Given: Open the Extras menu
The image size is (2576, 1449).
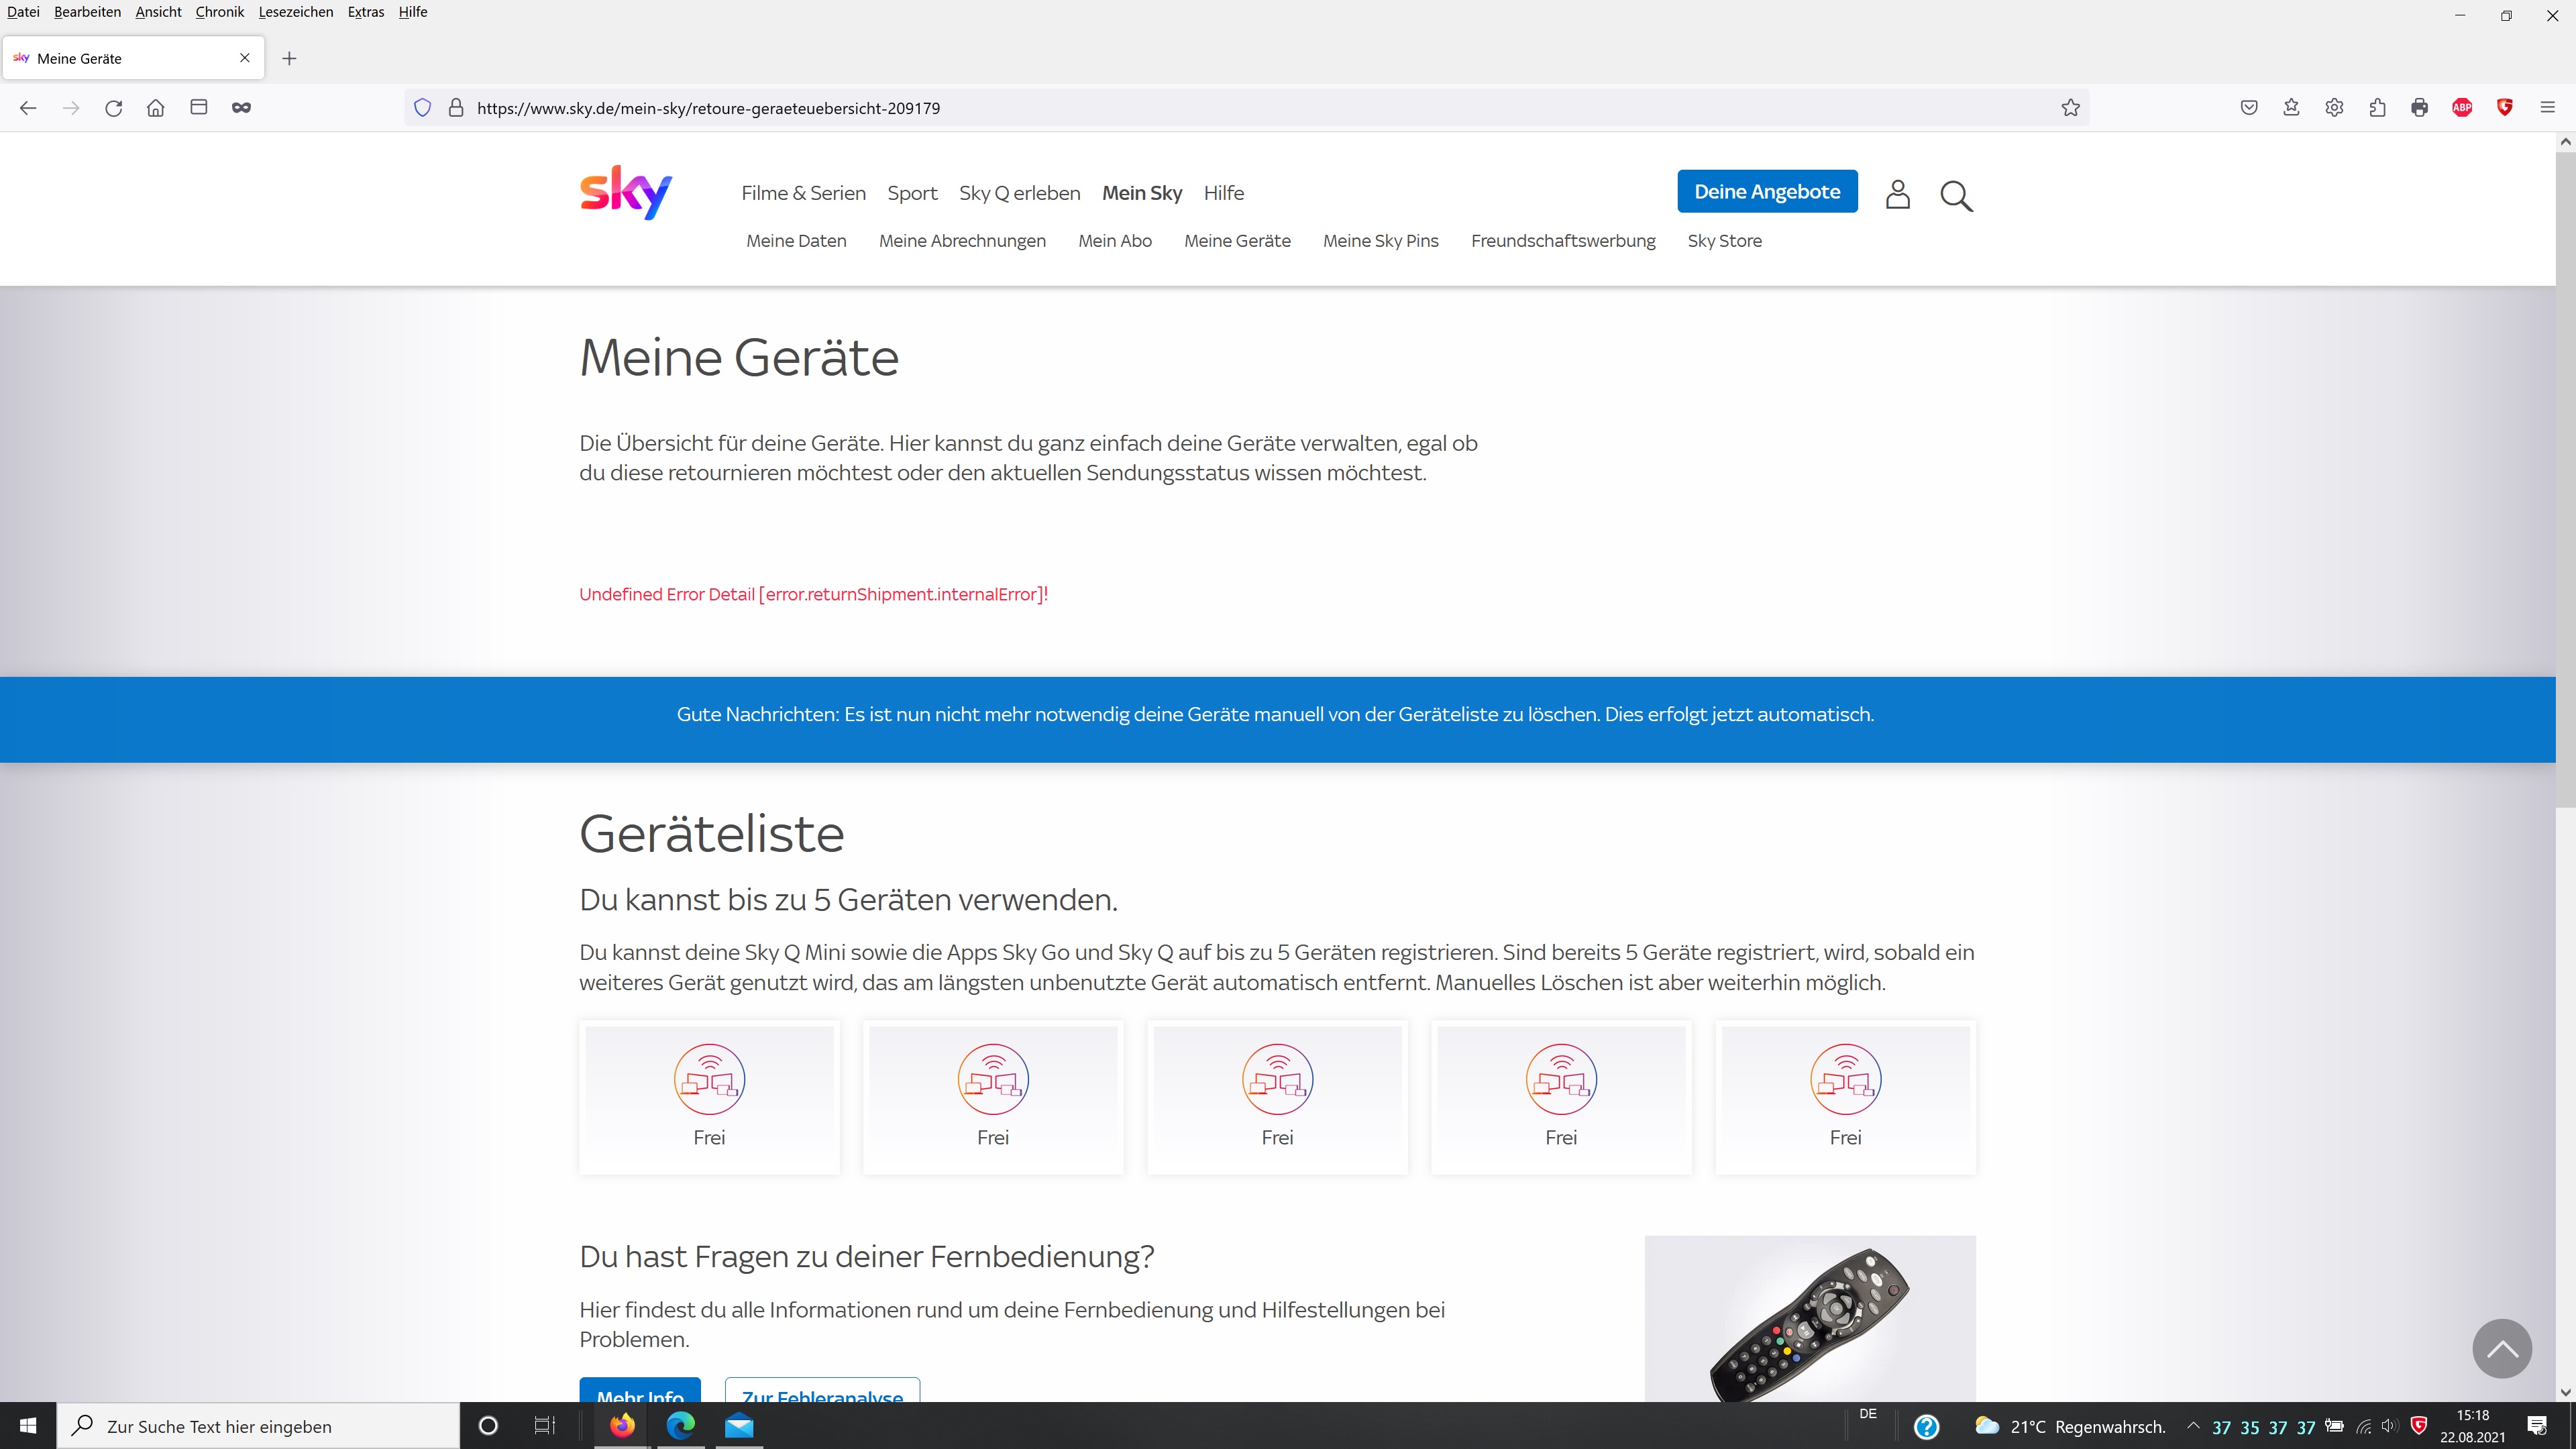Looking at the screenshot, I should [x=366, y=12].
